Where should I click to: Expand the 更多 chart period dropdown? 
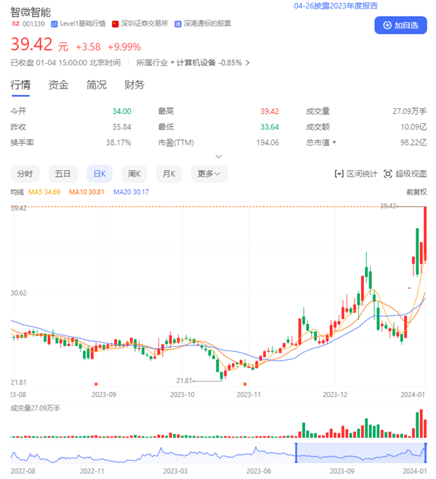pyautogui.click(x=209, y=173)
